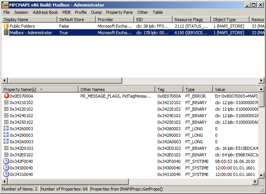Sort by the Display Name column header
This screenshot has height=194, width=266.
[29, 20]
